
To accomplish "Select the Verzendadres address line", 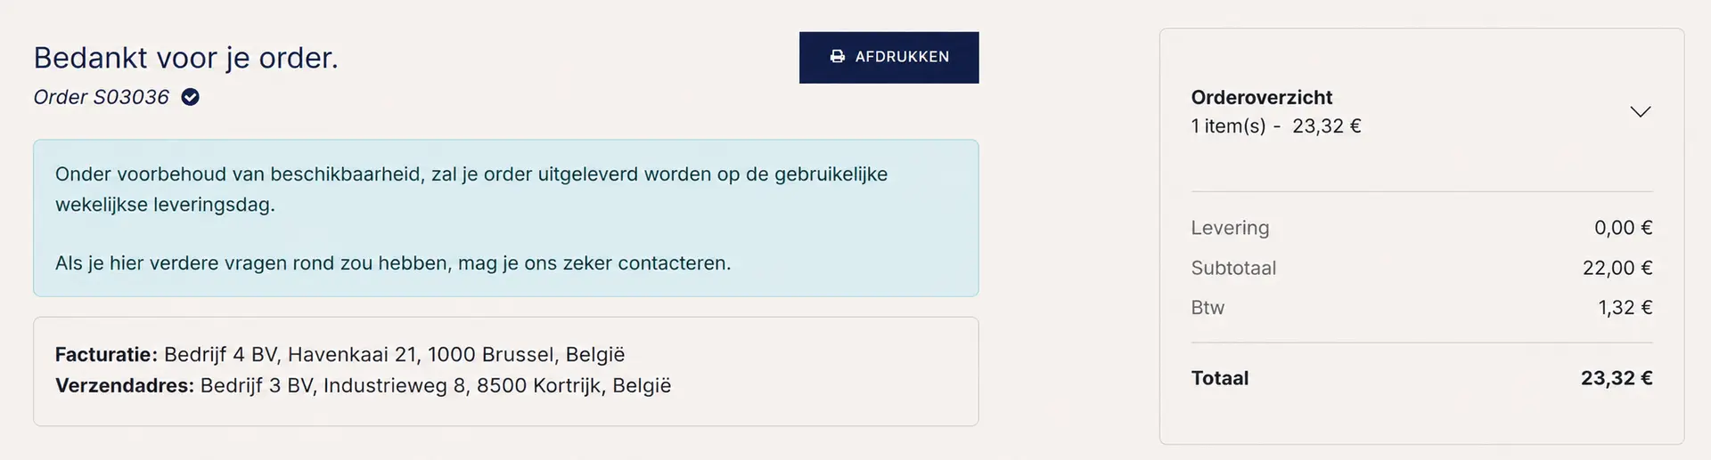I will coord(364,385).
